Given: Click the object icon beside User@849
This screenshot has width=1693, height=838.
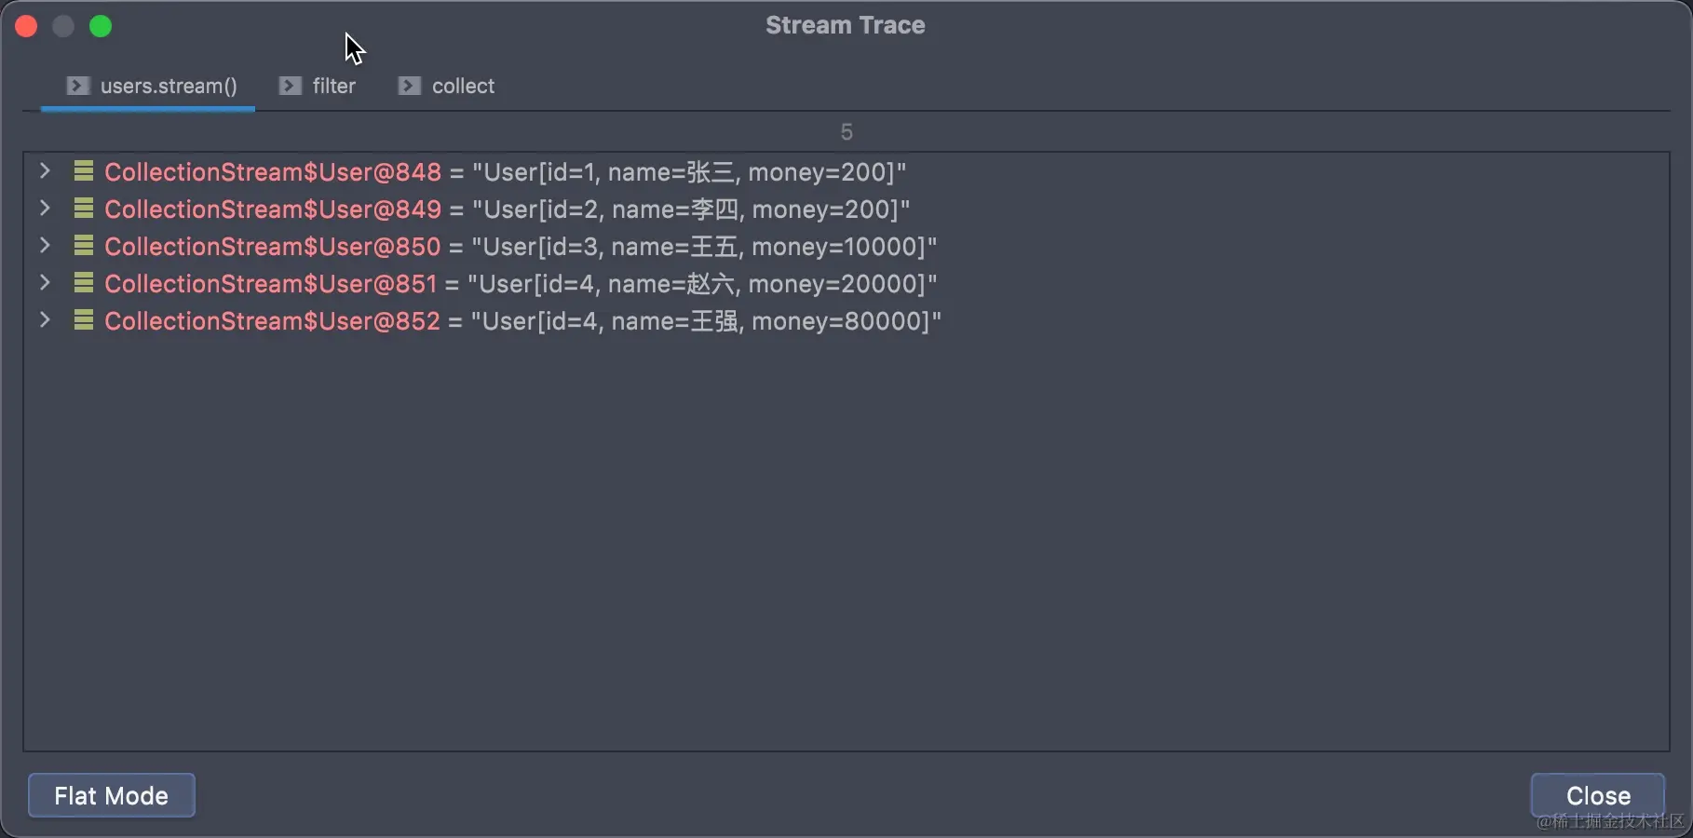Looking at the screenshot, I should (x=84, y=209).
